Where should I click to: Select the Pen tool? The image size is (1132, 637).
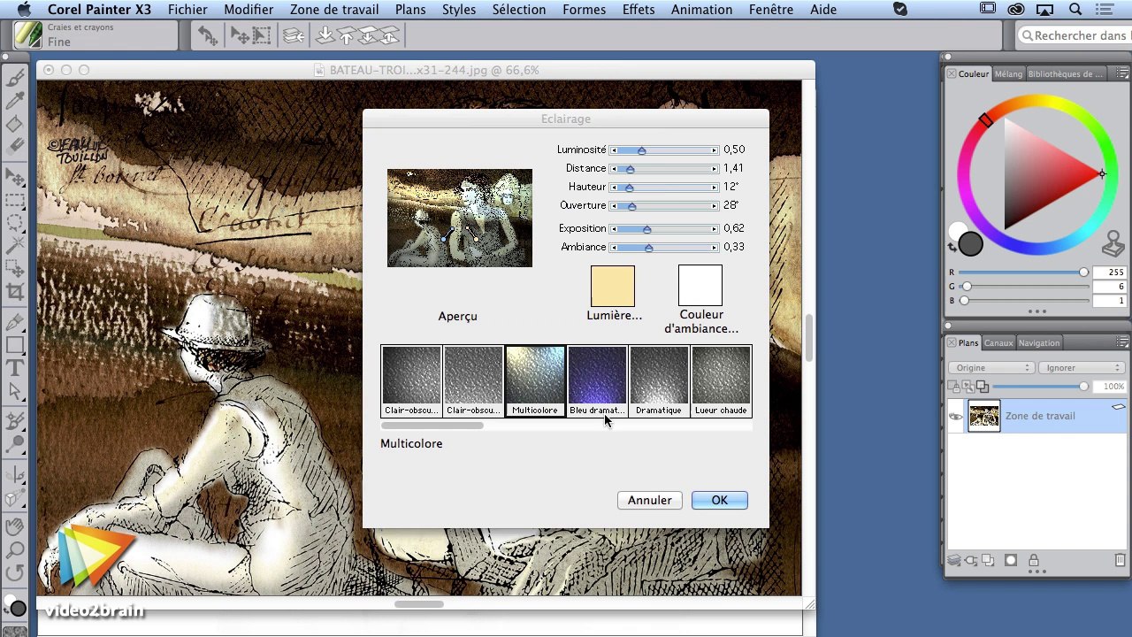[x=15, y=322]
